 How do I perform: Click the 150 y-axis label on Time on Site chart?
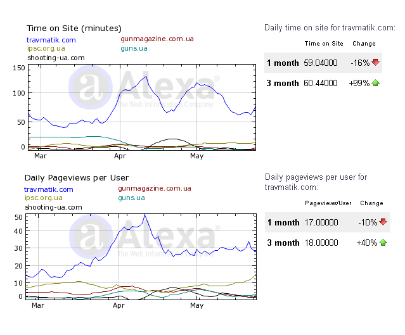pyautogui.click(x=19, y=68)
